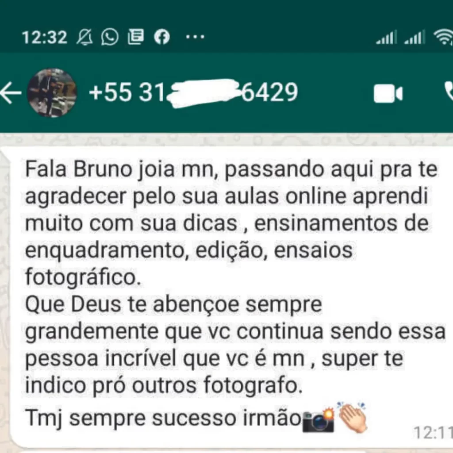Tap the WhatsApp status bar icon
453x453 pixels.
click(x=110, y=37)
